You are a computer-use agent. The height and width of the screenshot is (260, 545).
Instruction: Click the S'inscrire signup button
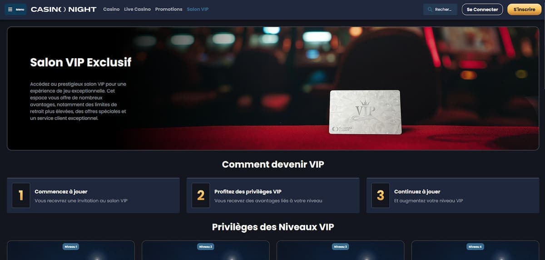pyautogui.click(x=524, y=10)
